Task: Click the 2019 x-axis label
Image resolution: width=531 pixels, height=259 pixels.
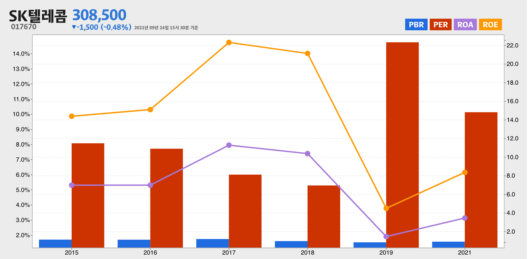Action: point(386,253)
